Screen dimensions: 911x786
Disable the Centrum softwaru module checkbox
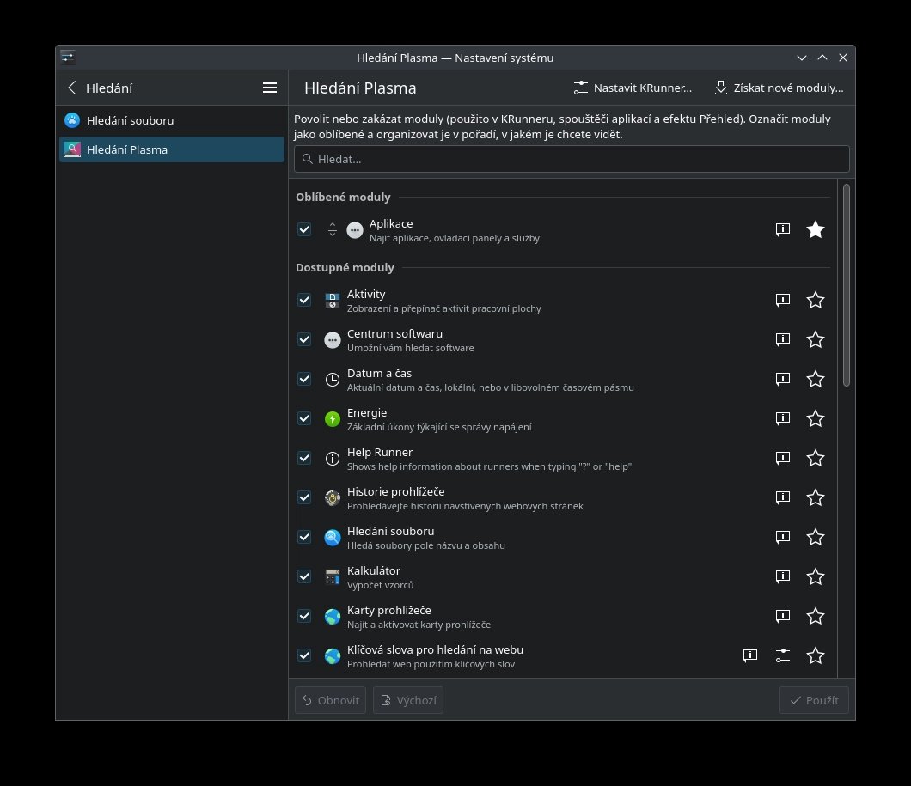click(304, 339)
